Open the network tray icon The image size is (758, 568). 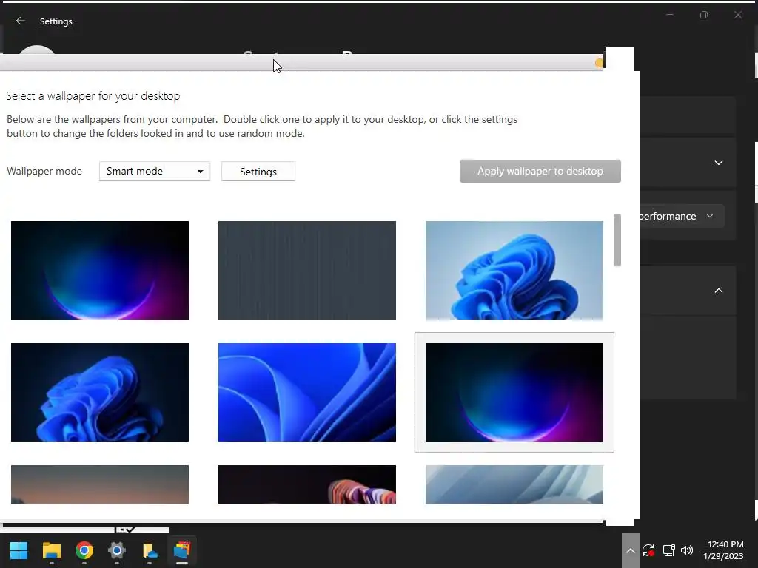coord(668,550)
